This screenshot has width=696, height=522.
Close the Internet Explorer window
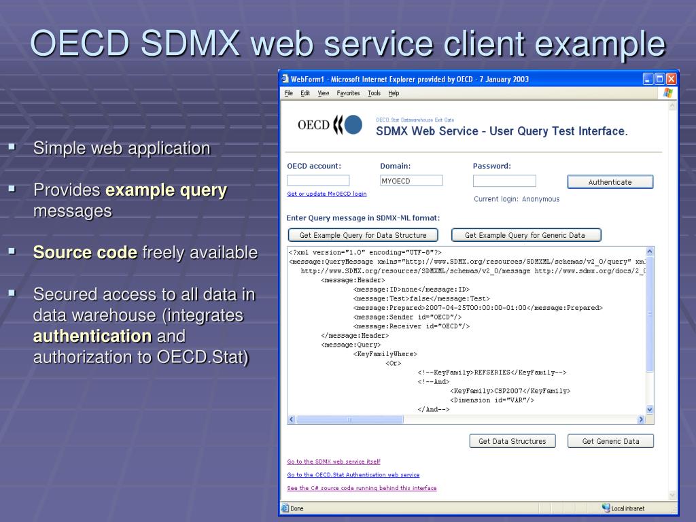[x=671, y=79]
